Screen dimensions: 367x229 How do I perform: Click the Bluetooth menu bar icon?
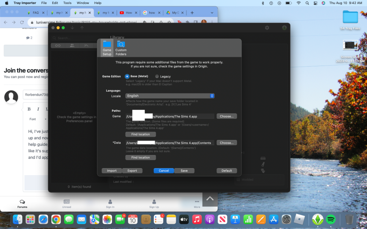(x=263, y=3)
